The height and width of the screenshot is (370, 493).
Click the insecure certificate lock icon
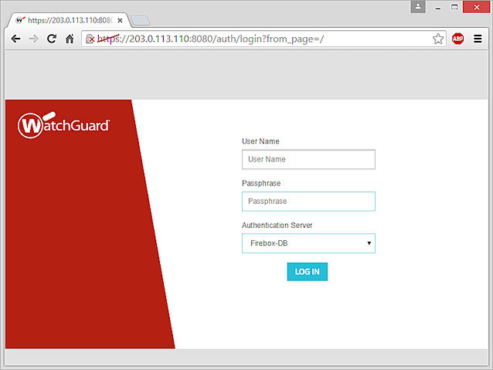(x=90, y=39)
